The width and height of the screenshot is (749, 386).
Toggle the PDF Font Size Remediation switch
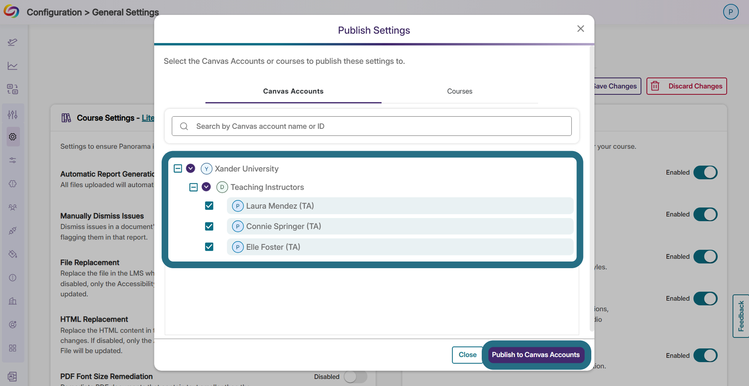[356, 377]
